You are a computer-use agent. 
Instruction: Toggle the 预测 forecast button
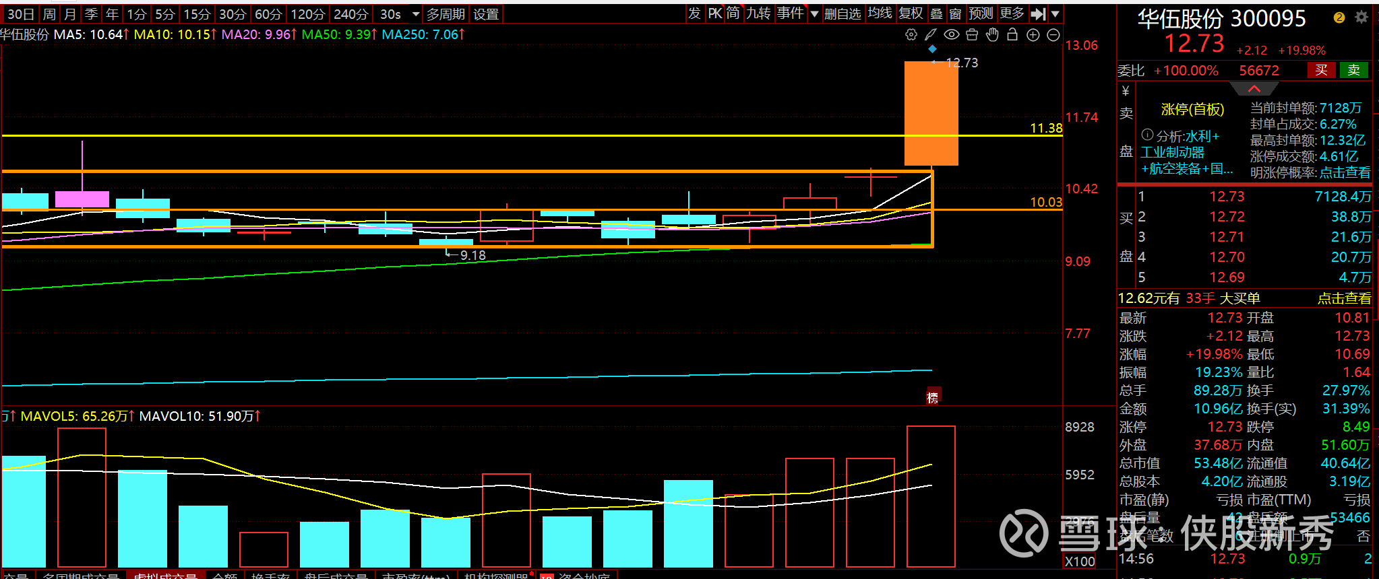click(981, 13)
